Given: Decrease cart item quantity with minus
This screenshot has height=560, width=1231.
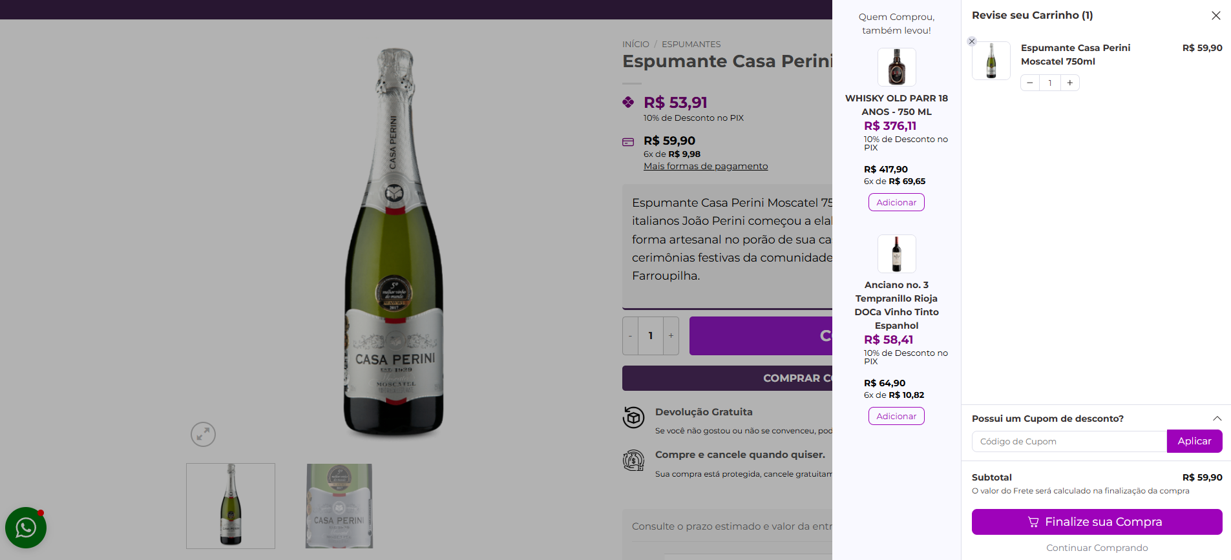Looking at the screenshot, I should point(1030,83).
